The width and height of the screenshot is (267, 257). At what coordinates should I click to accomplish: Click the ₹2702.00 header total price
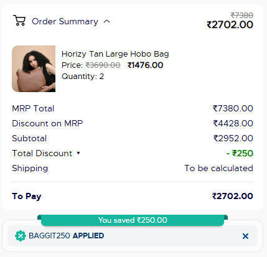pos(230,25)
